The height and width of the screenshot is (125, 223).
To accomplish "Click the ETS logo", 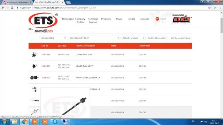I will [x=43, y=23].
